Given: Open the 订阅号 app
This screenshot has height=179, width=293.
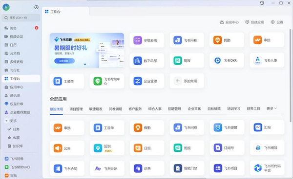Looking at the screenshot, I should click(227, 148).
